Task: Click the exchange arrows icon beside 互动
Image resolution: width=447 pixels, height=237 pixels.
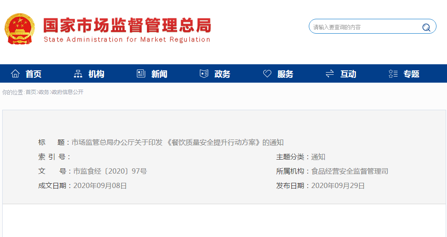Action: [330, 74]
